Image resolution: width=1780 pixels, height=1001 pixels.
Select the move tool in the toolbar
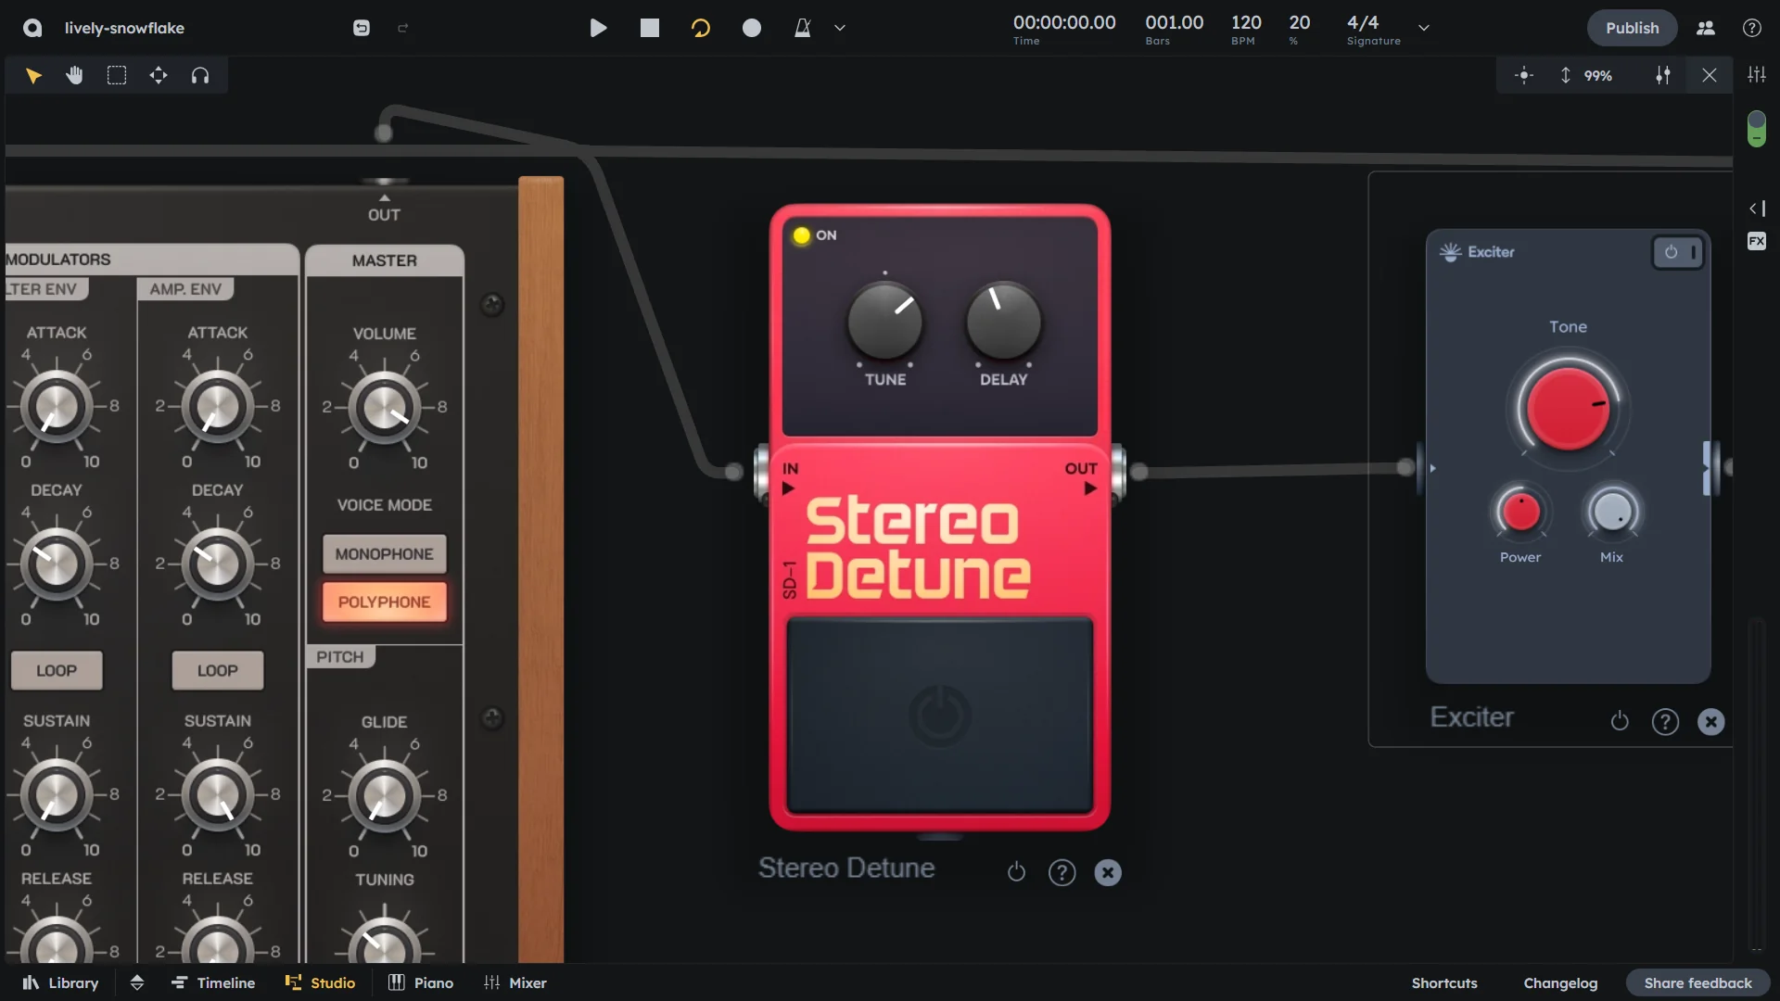(159, 75)
